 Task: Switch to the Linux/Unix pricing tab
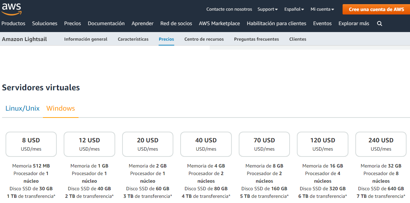pos(22,109)
